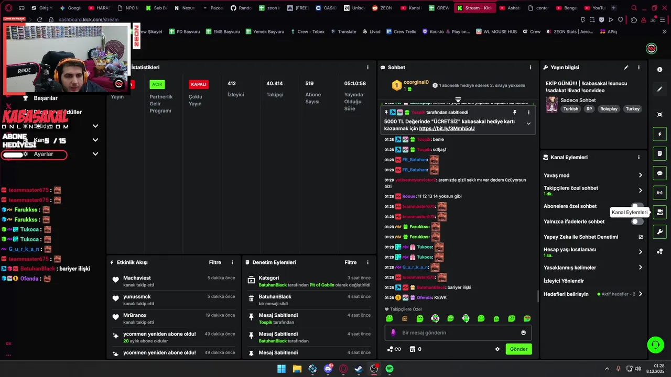Open the chat bubble widget icon in sidebar
Image resolution: width=671 pixels, height=377 pixels.
[x=659, y=173]
